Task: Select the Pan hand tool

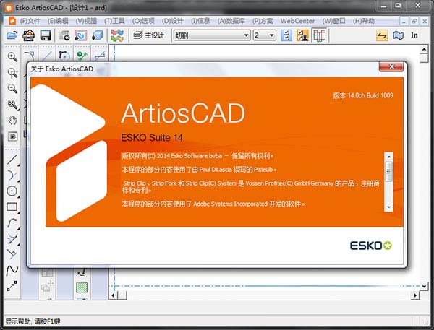Action: pyautogui.click(x=12, y=120)
